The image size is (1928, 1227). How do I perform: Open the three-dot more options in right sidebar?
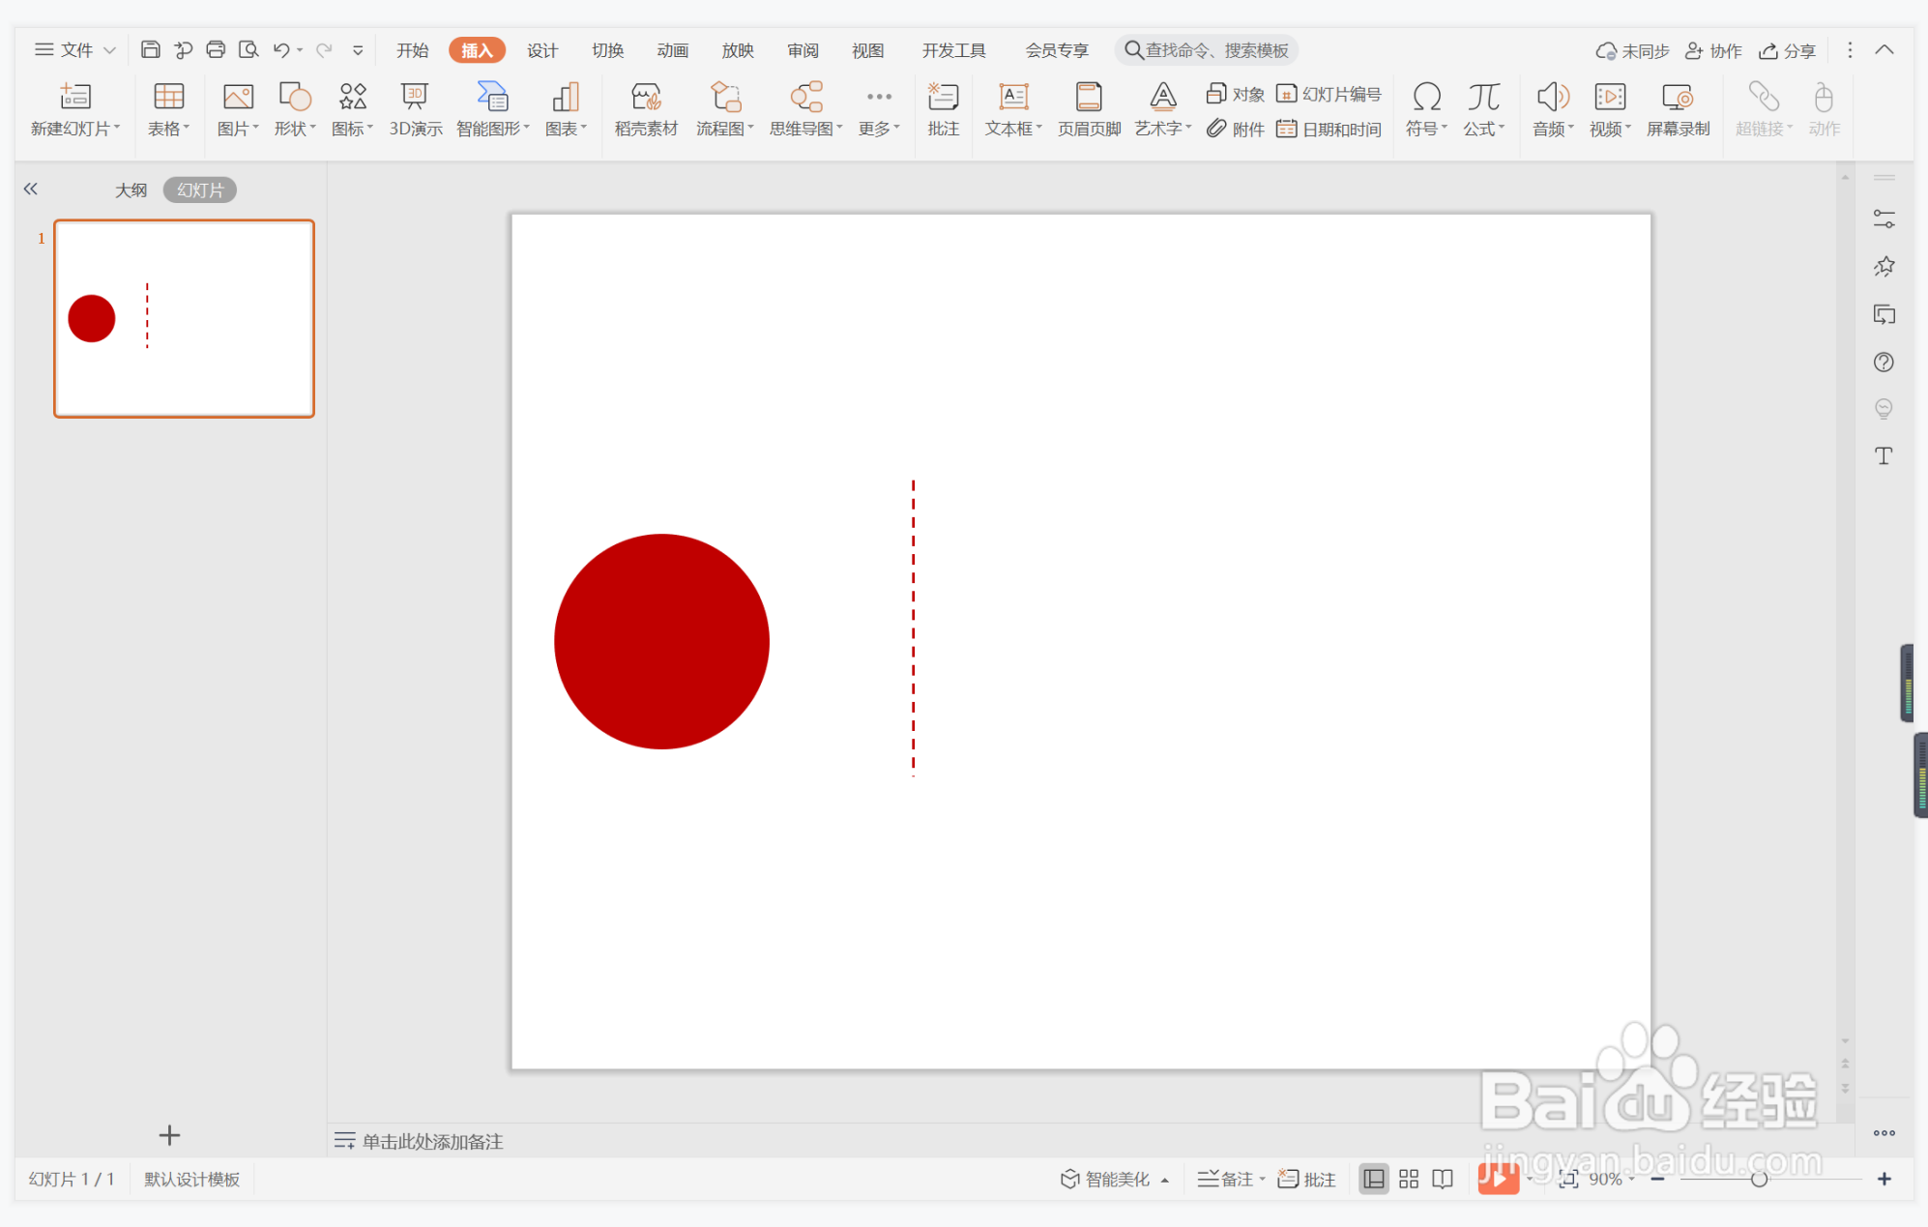[1884, 1132]
